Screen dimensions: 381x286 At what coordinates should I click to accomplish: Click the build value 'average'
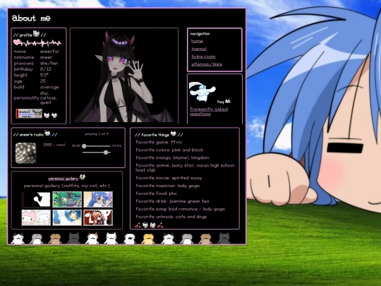[x=49, y=87]
